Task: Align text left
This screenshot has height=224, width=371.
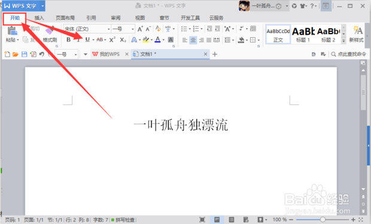Action: tap(185, 40)
